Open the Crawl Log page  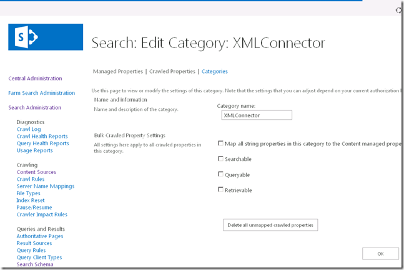(29, 129)
